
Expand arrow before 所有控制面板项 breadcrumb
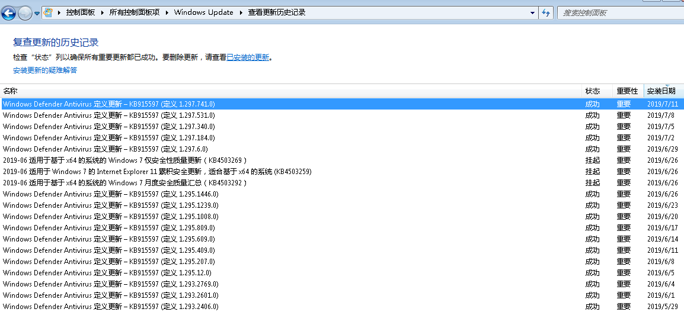[103, 12]
